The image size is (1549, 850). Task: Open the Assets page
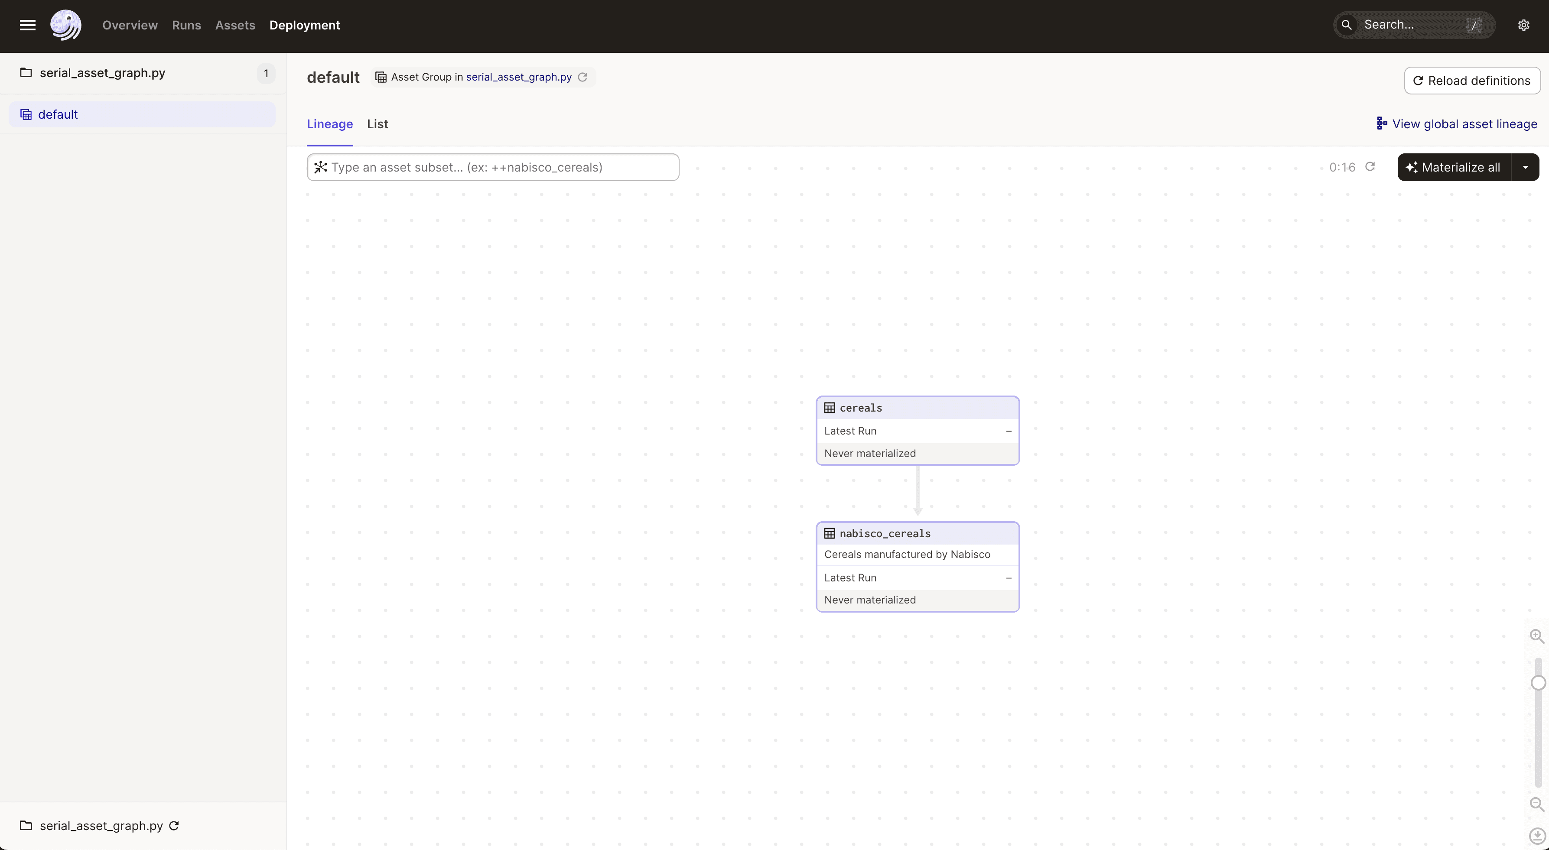[235, 25]
